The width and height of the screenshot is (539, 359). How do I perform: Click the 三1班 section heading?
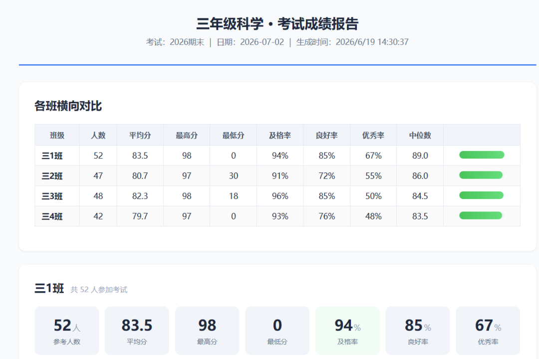[49, 288]
